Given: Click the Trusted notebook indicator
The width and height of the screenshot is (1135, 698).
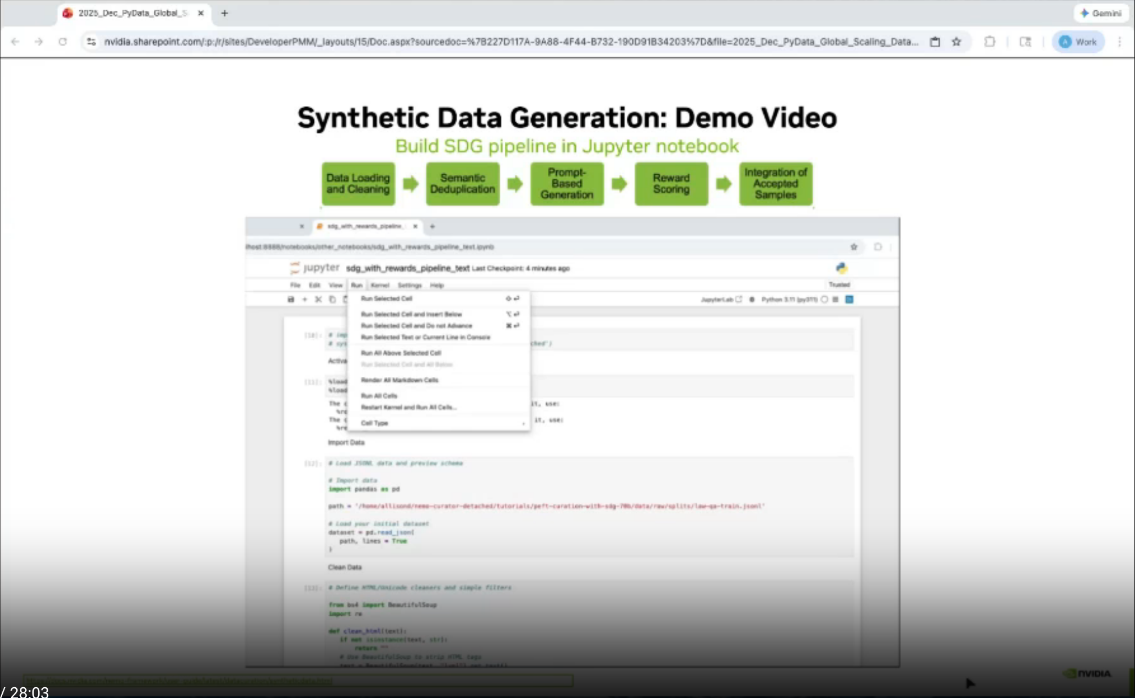Looking at the screenshot, I should pyautogui.click(x=839, y=285).
